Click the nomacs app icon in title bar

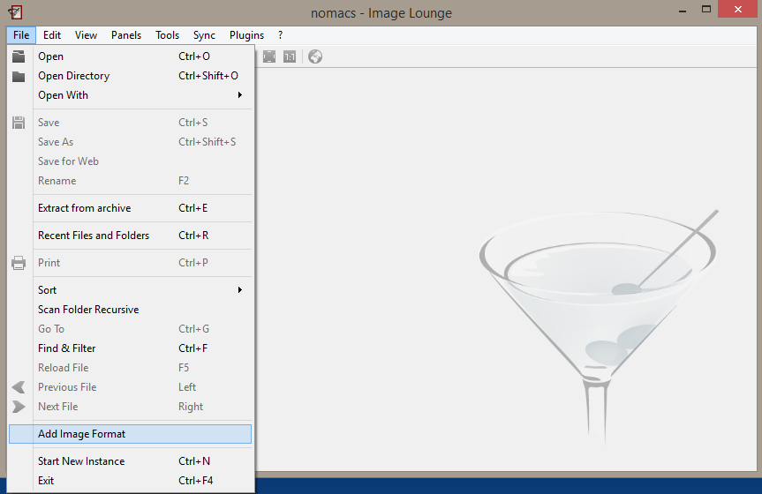(x=15, y=11)
